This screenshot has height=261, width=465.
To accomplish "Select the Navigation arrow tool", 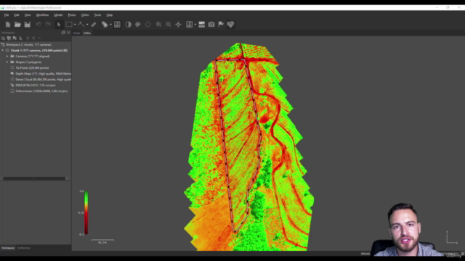I will [x=59, y=25].
